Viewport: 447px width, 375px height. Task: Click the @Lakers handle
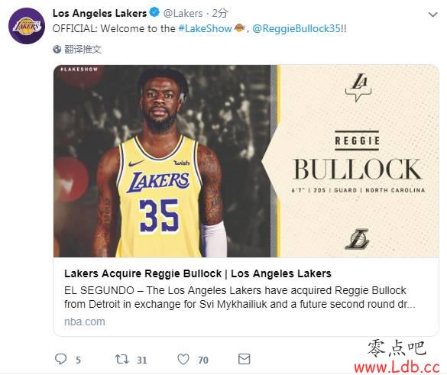tap(183, 13)
